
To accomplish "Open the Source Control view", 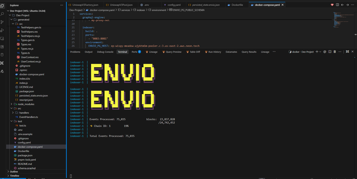I will point(2,22).
